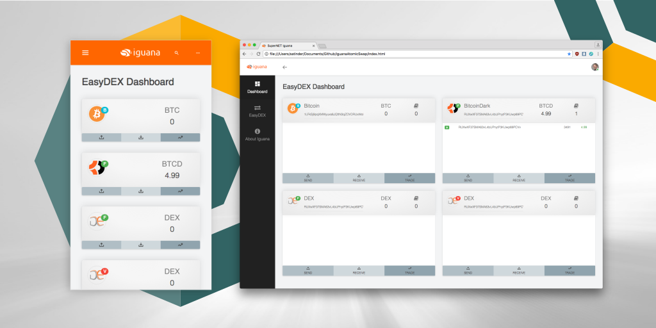This screenshot has width=656, height=328.
Task: Tap the search icon in the orange mobile header
Action: 177,53
